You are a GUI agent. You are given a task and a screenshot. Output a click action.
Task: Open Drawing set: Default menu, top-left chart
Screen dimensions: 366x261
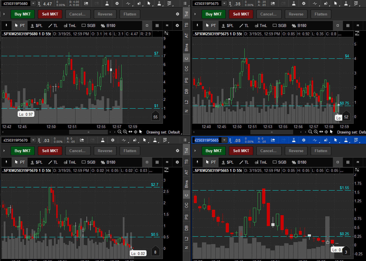click(163, 132)
